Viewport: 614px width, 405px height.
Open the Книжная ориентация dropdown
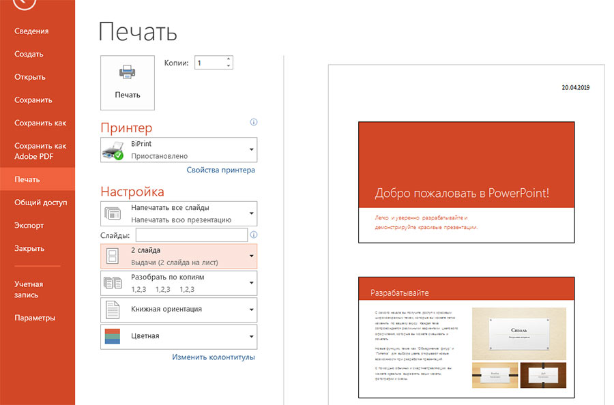click(x=251, y=310)
